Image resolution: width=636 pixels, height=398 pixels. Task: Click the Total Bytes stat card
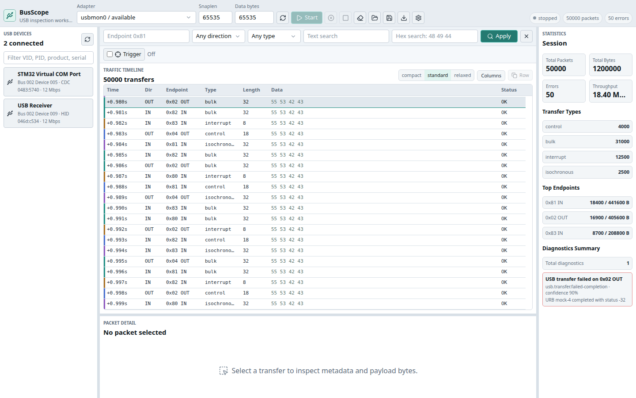(611, 65)
